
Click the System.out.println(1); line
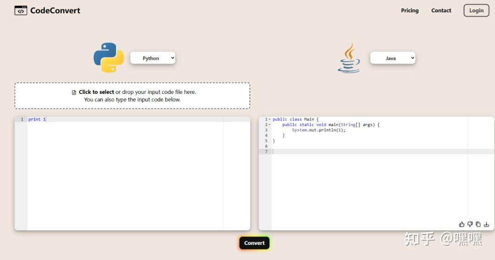point(319,130)
